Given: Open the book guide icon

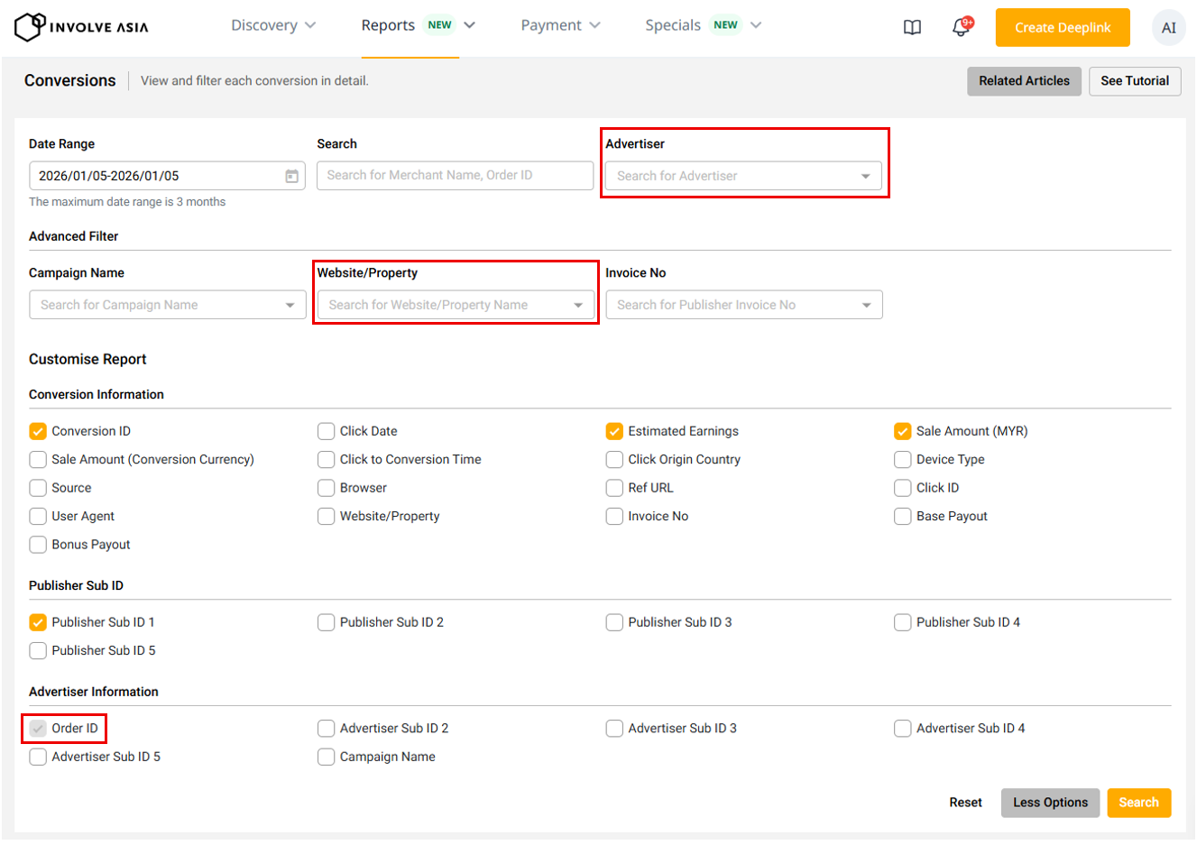Looking at the screenshot, I should pos(912,27).
